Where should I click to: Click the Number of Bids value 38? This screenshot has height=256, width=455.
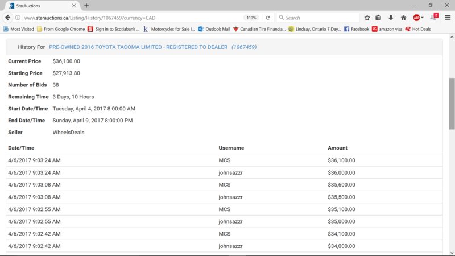coord(56,85)
